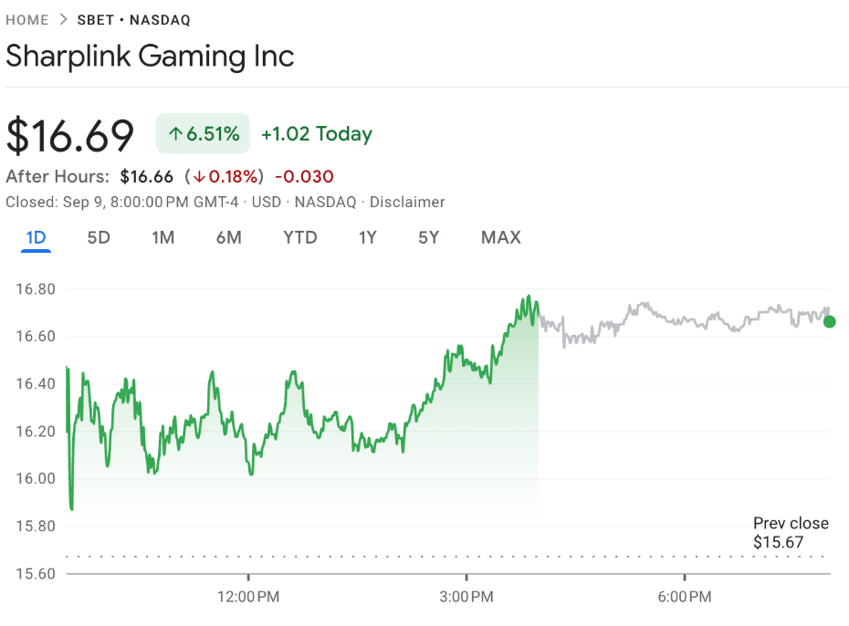Click the Sharplink Gaming Inc title
Screen dimensions: 849x626
tap(150, 57)
